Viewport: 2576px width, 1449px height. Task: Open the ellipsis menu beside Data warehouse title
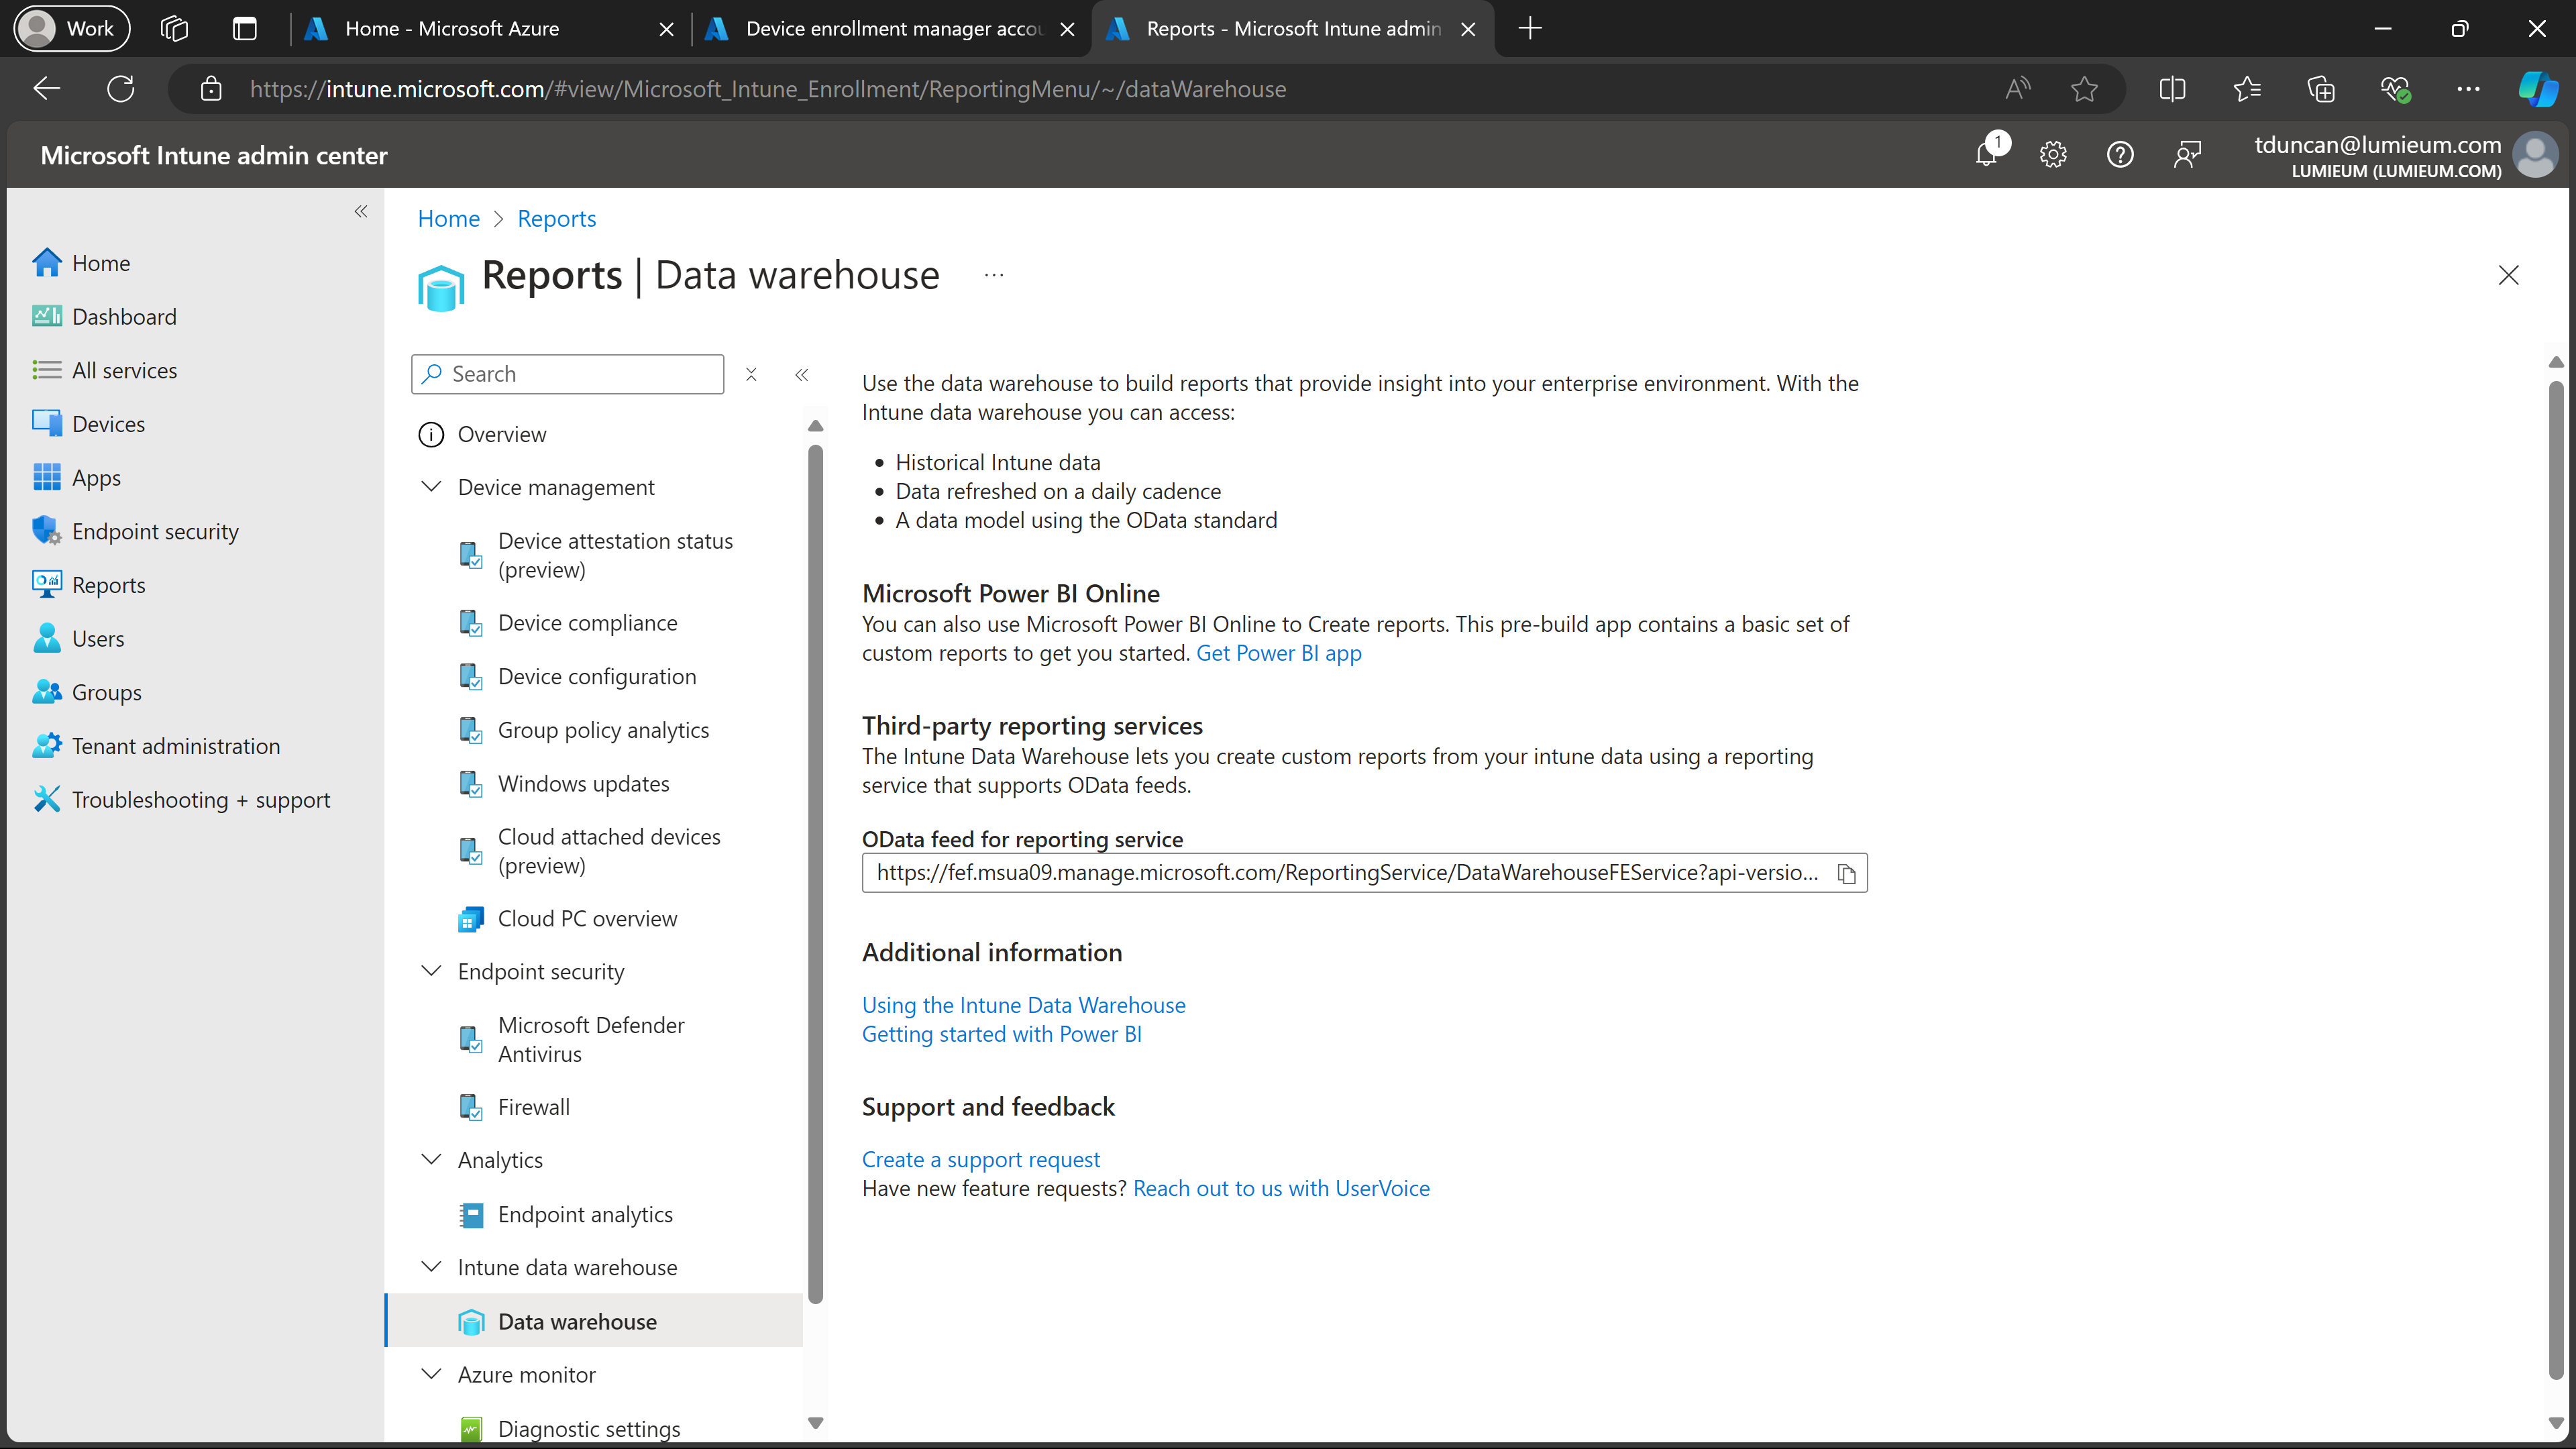[x=993, y=275]
